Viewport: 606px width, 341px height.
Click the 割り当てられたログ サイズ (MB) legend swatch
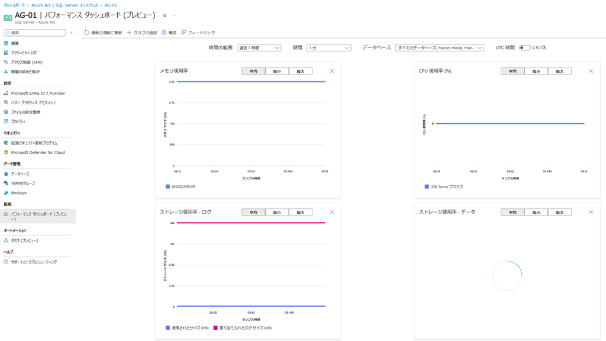pyautogui.click(x=215, y=328)
